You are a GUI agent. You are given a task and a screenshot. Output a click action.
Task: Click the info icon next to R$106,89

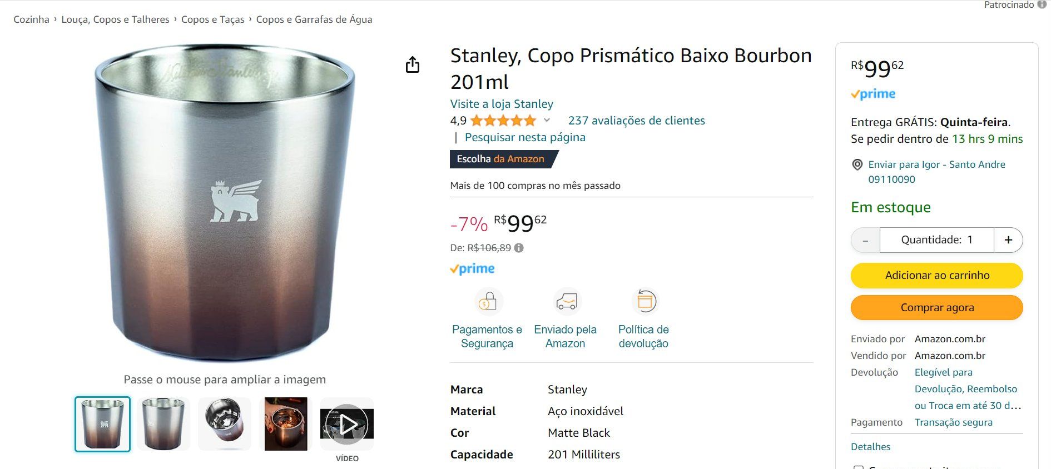coord(519,248)
